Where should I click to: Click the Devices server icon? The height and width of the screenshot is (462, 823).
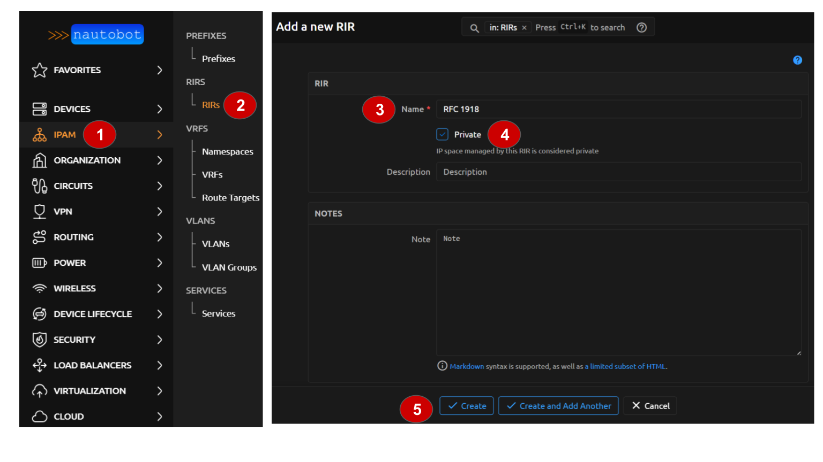[40, 109]
